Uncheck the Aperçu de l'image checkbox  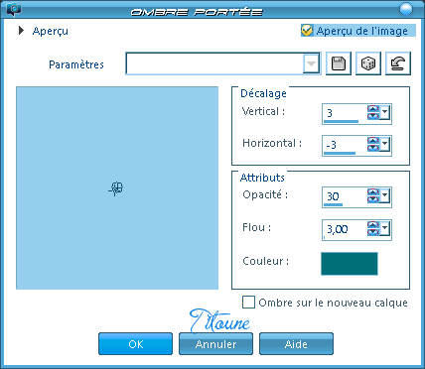[307, 31]
